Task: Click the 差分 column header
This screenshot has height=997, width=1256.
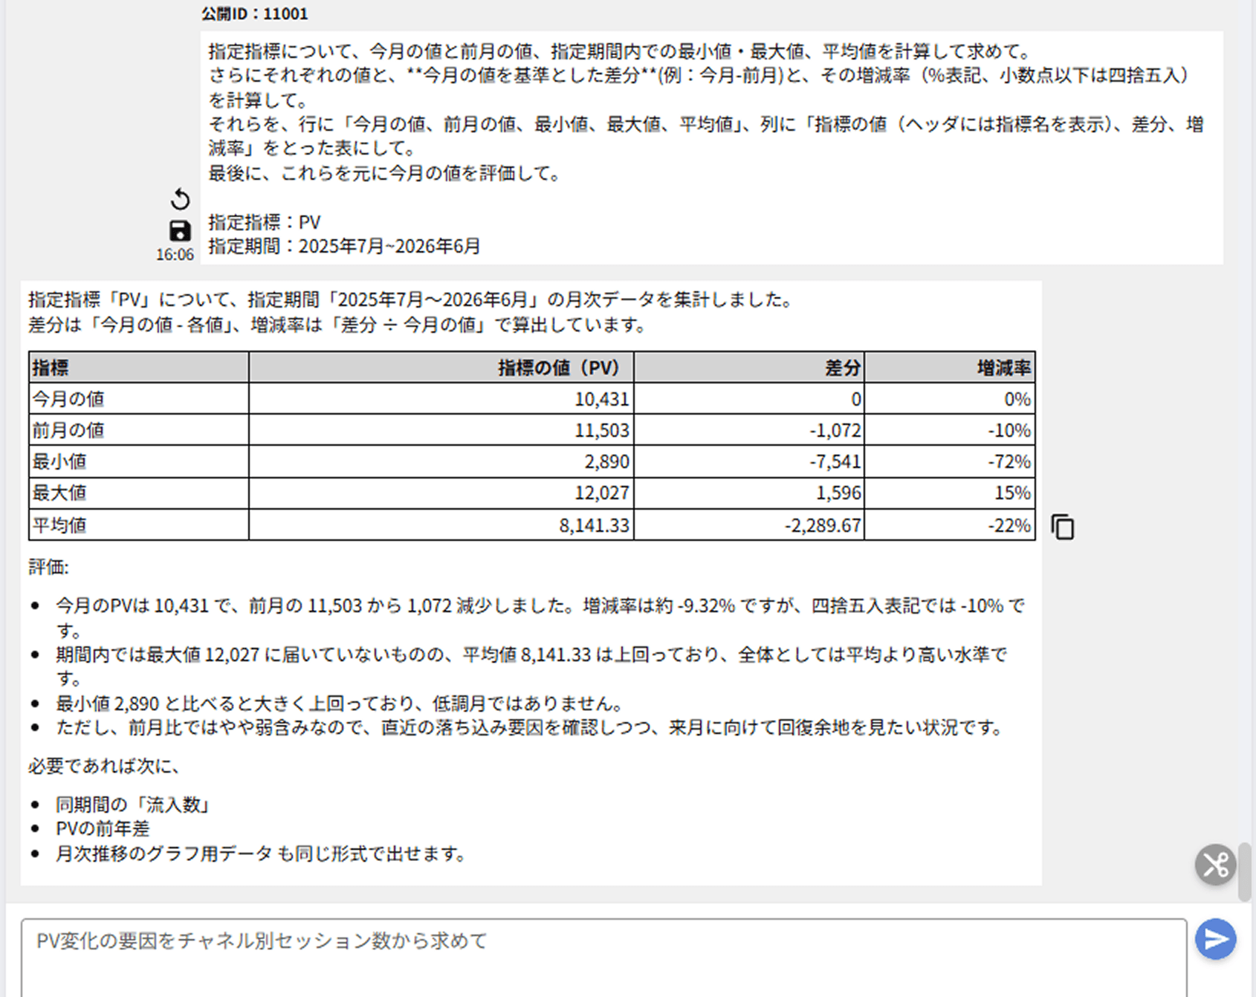Action: (749, 368)
